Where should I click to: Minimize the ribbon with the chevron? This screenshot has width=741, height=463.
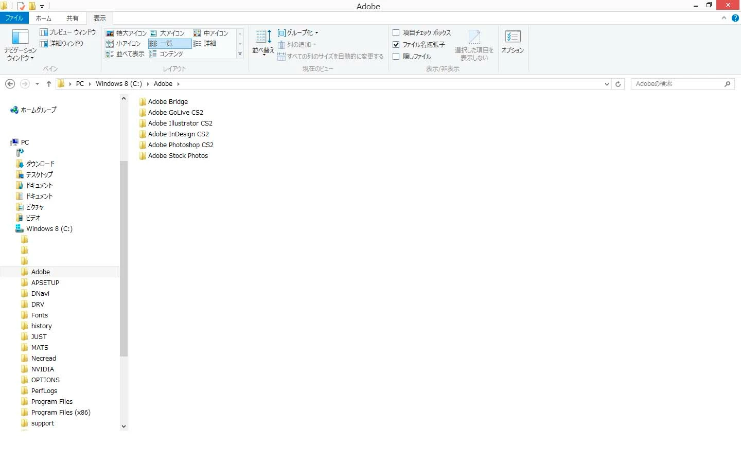[x=724, y=18]
